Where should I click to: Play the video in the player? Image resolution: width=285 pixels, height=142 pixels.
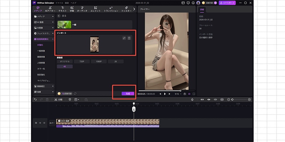tap(165, 94)
